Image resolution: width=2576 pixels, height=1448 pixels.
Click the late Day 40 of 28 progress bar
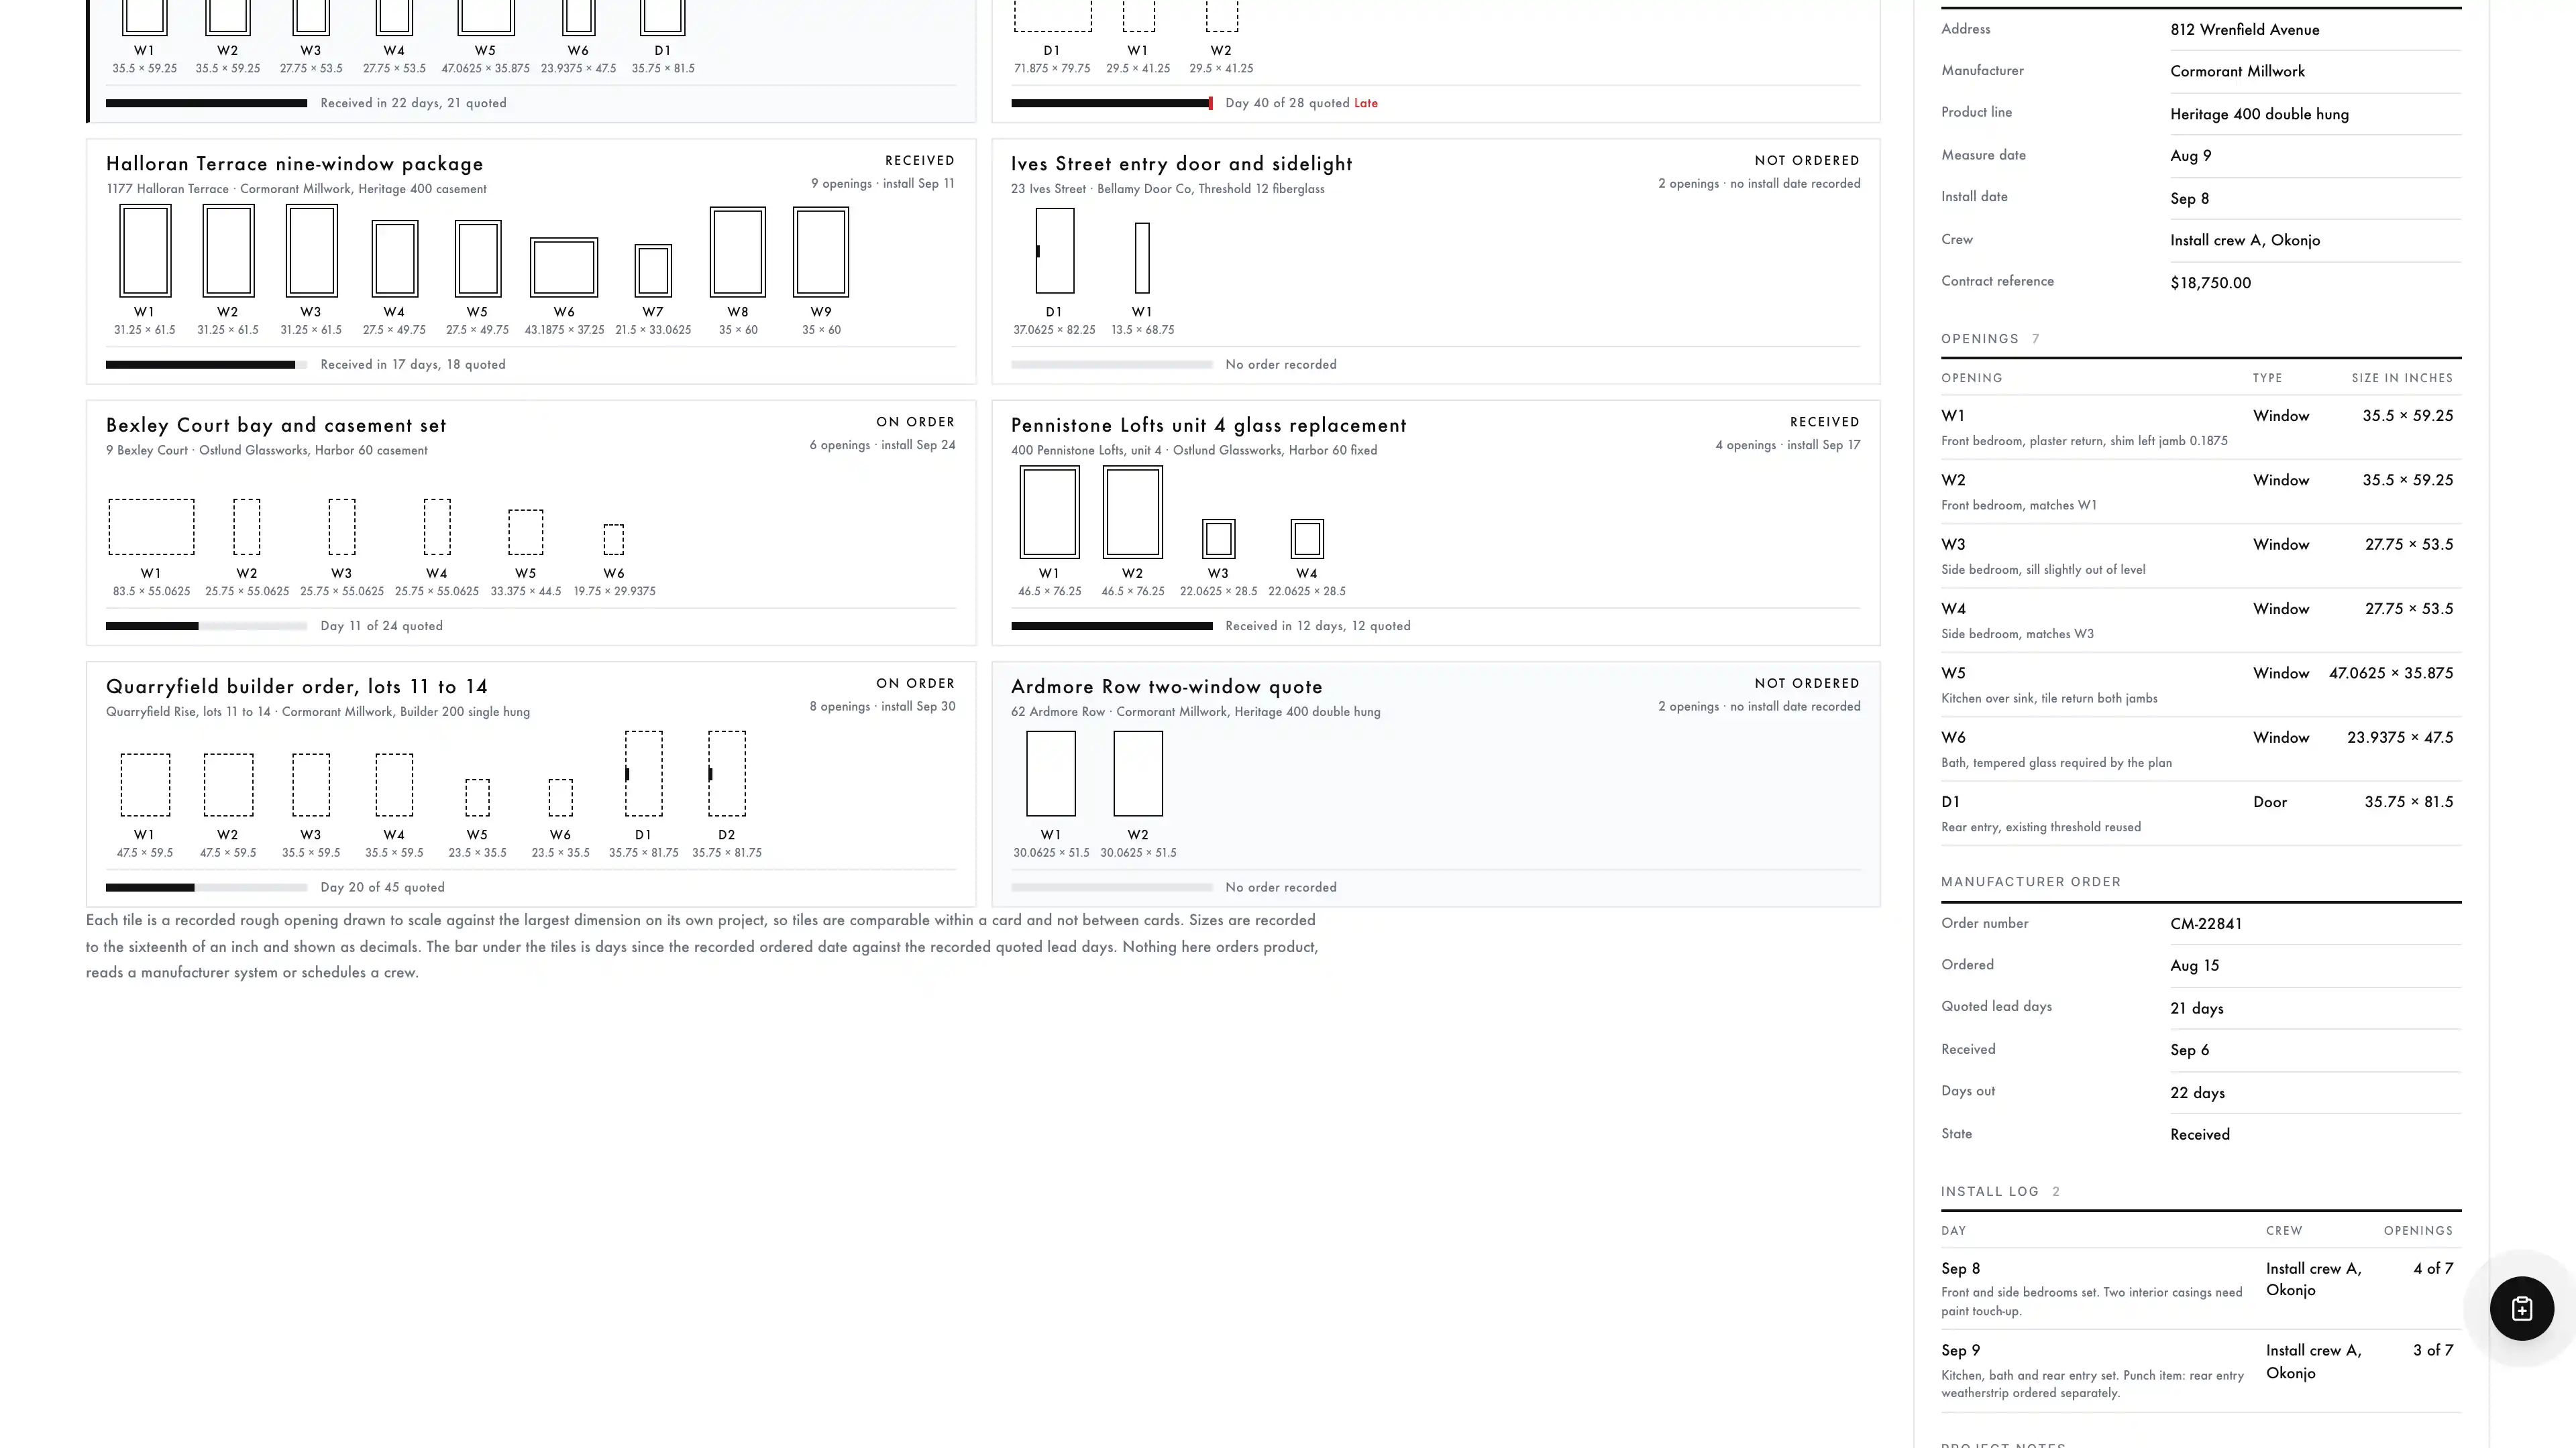pos(1112,103)
